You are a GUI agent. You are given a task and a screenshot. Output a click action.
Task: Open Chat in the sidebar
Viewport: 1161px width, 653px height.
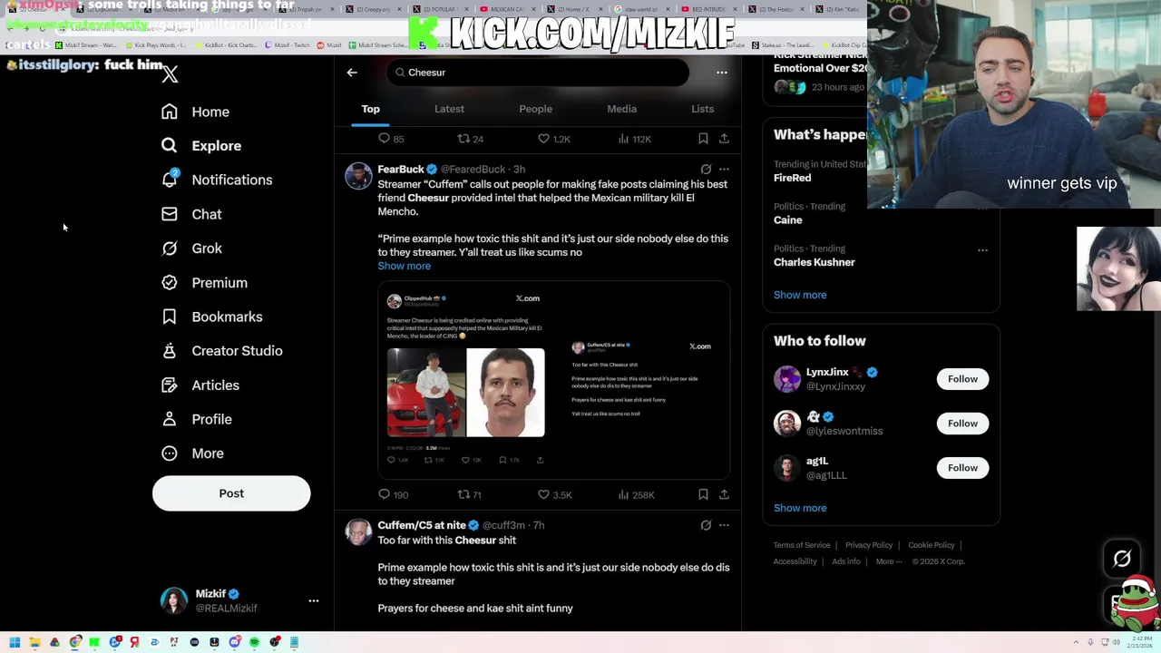click(x=191, y=214)
